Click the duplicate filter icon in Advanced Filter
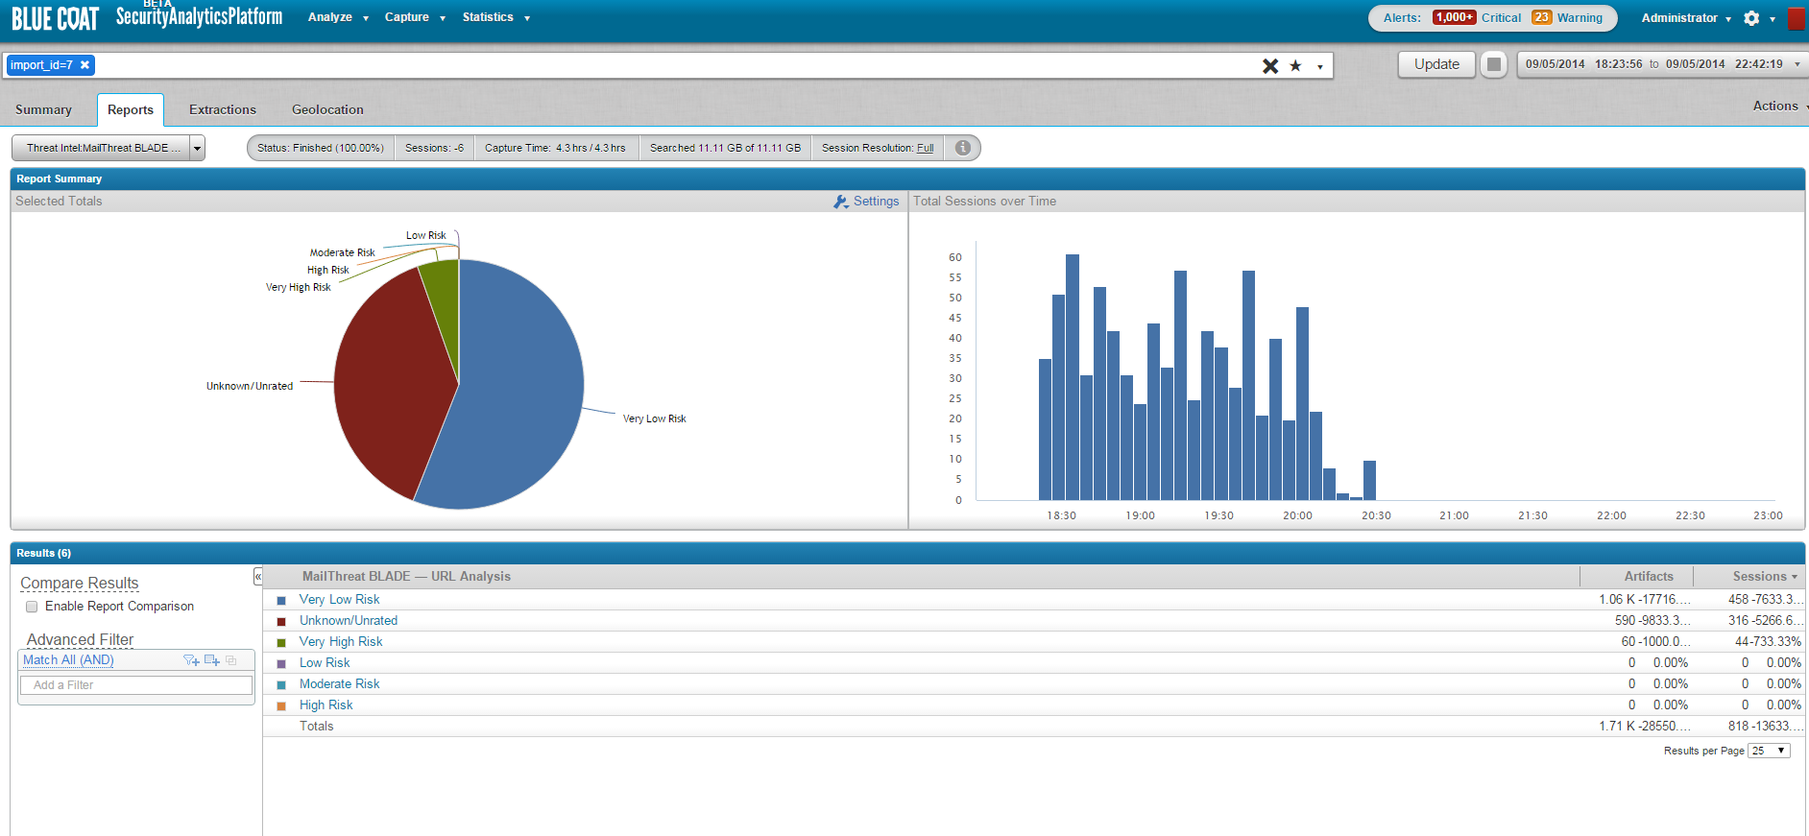The height and width of the screenshot is (836, 1809). pyautogui.click(x=231, y=660)
